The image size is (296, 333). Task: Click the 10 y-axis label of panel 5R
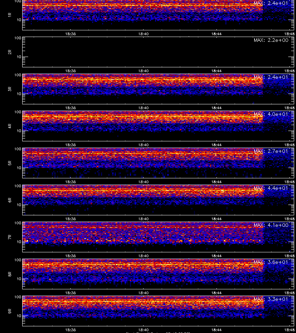click(19, 168)
